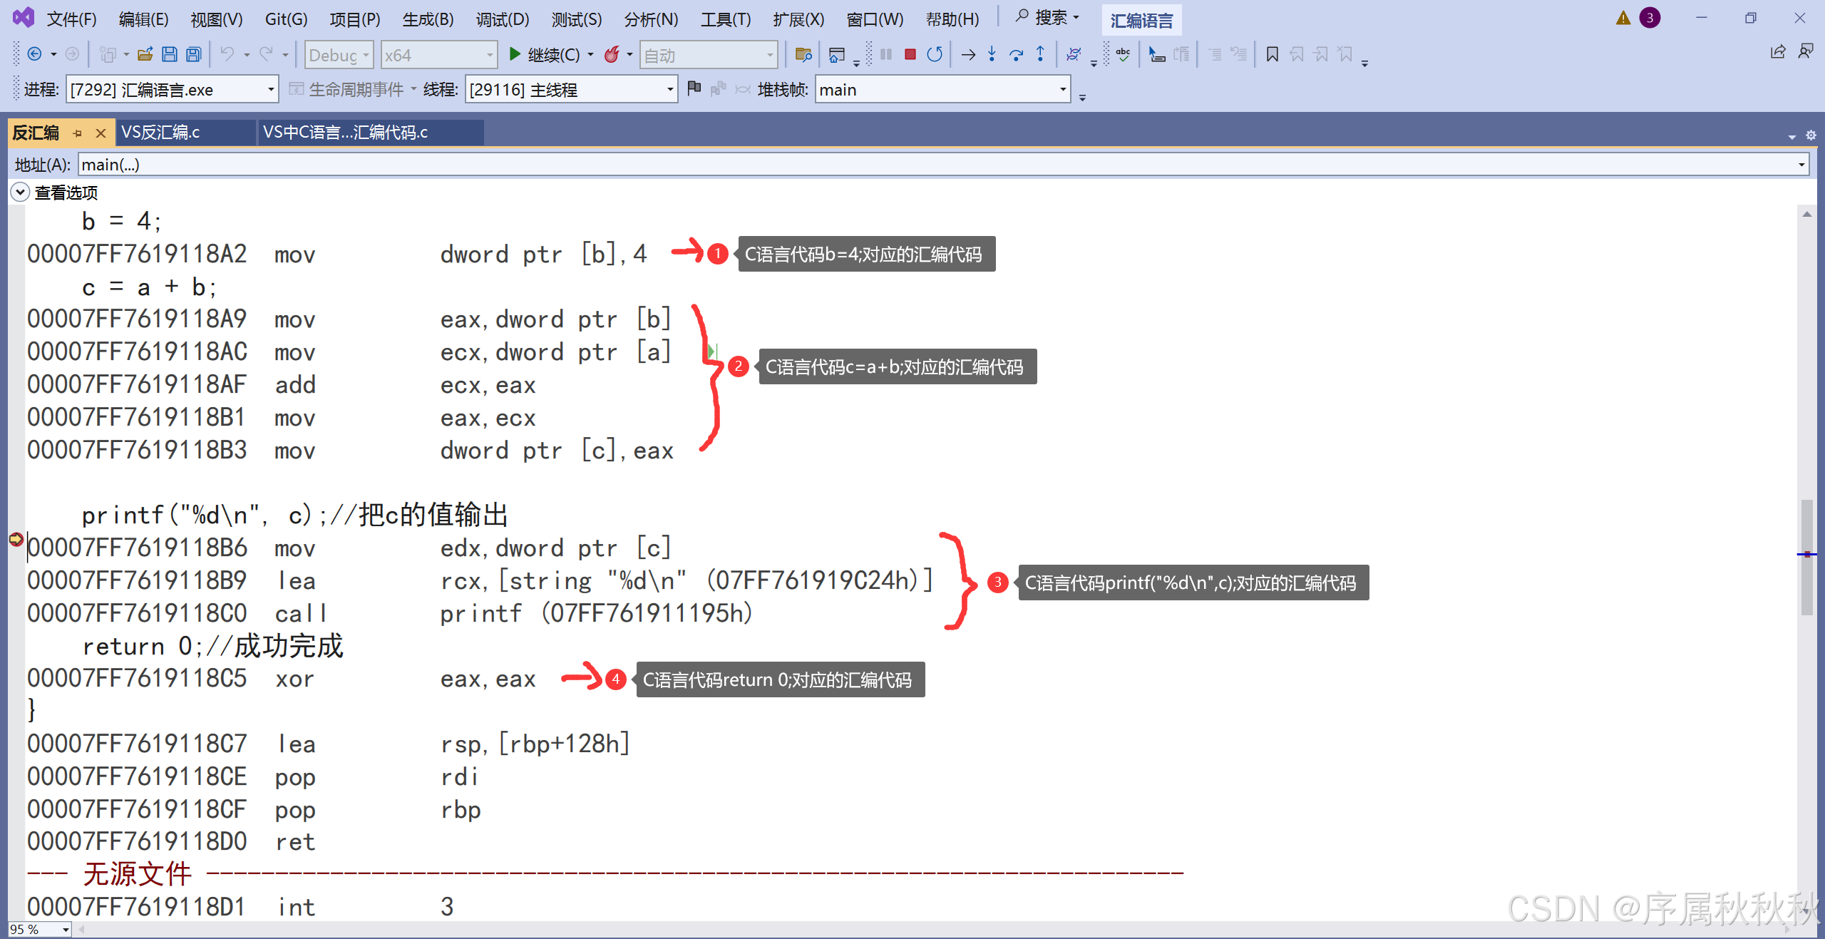Click the Share icon at top right
Image resolution: width=1825 pixels, height=939 pixels.
1778,51
